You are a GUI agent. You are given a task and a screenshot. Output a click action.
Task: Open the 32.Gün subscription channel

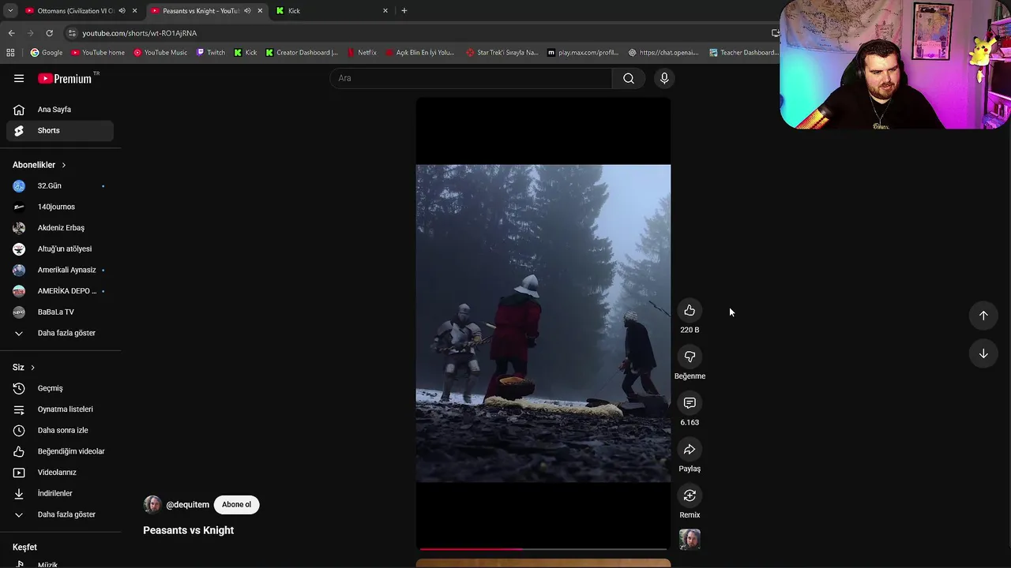[x=60, y=186]
